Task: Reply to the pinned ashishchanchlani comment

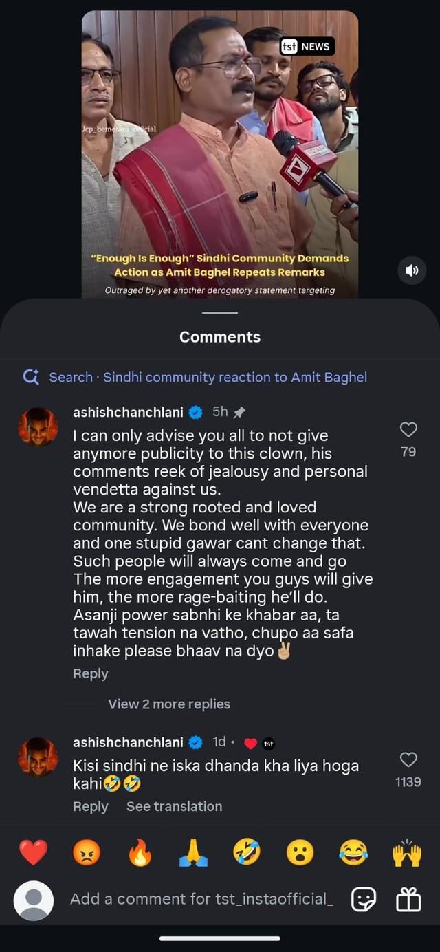Action: tap(91, 673)
